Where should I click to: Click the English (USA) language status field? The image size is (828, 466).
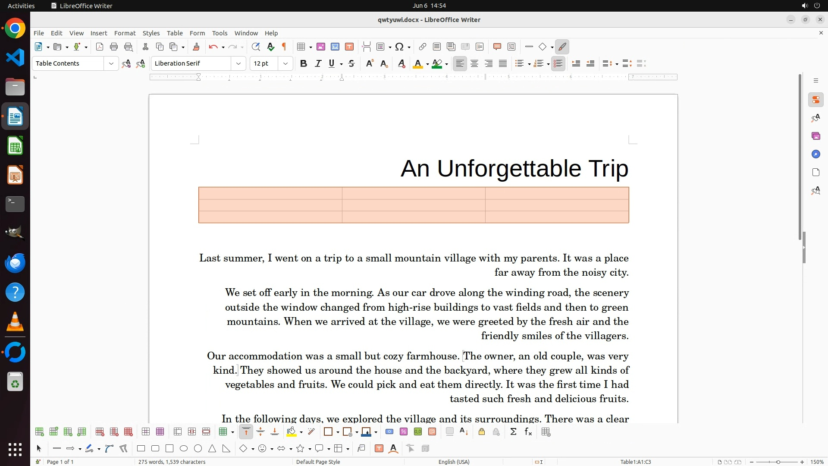pyautogui.click(x=454, y=462)
